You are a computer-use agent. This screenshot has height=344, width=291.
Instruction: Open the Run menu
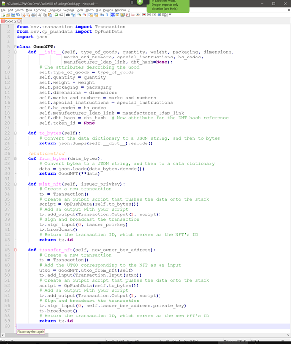98,10
